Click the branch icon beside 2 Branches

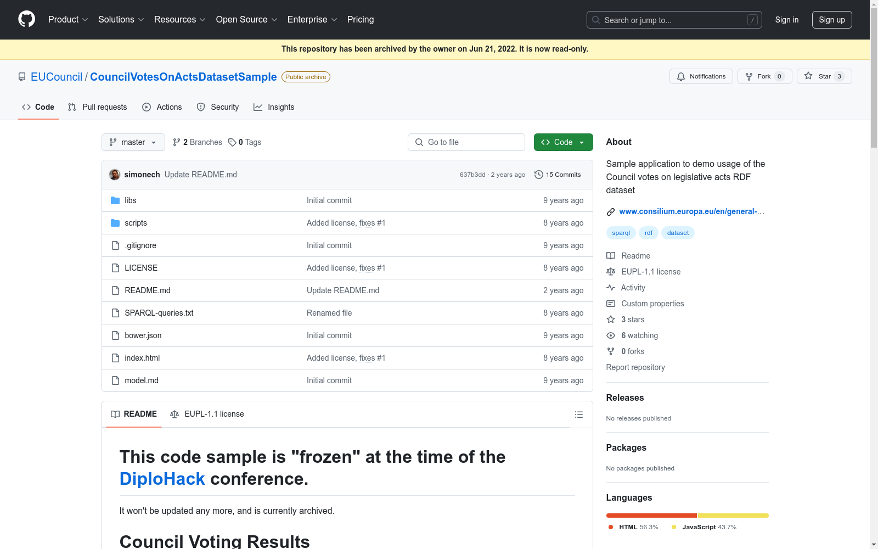pos(177,142)
